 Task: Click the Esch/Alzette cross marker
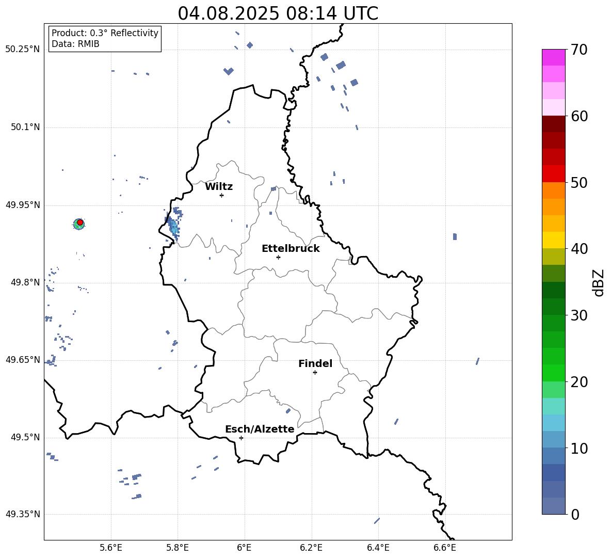pyautogui.click(x=241, y=438)
